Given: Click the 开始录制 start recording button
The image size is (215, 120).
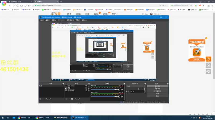Looking at the screenshot, I should point(157,89).
